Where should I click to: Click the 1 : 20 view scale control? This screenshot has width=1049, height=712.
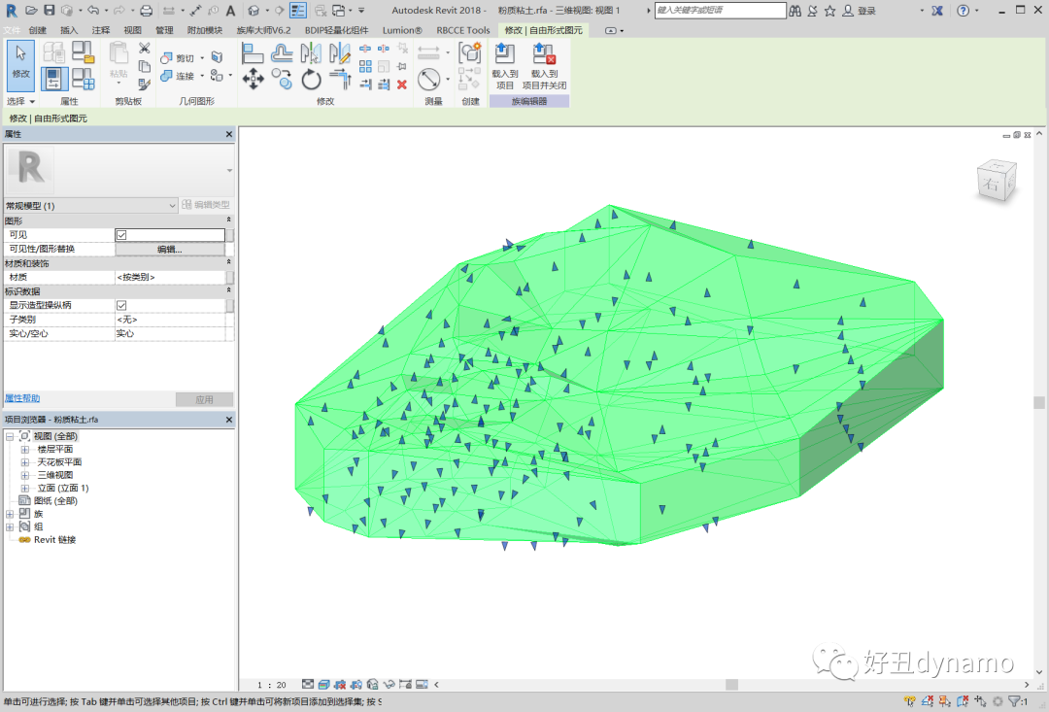pos(272,685)
